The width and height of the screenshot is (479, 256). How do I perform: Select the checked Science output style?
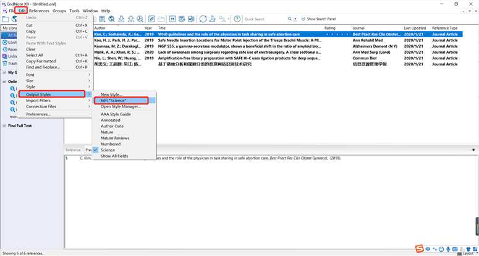click(x=108, y=150)
